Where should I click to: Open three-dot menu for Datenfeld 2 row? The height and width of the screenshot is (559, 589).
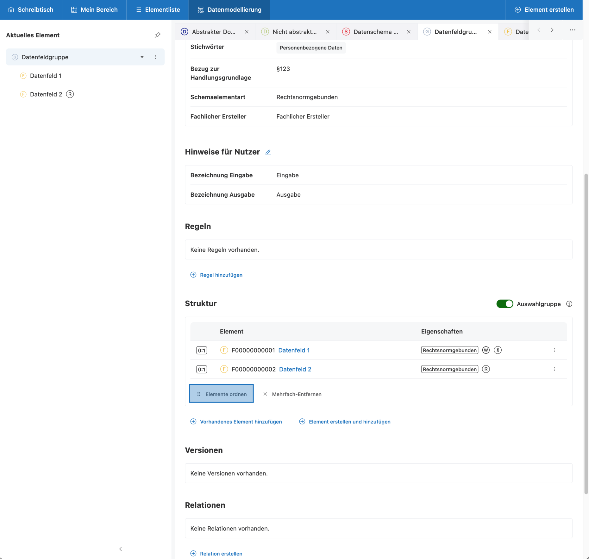click(x=554, y=369)
